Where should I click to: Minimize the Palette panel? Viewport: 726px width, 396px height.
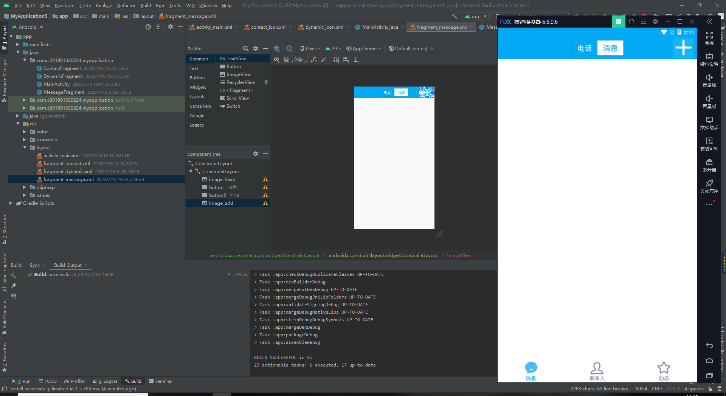pyautogui.click(x=265, y=48)
